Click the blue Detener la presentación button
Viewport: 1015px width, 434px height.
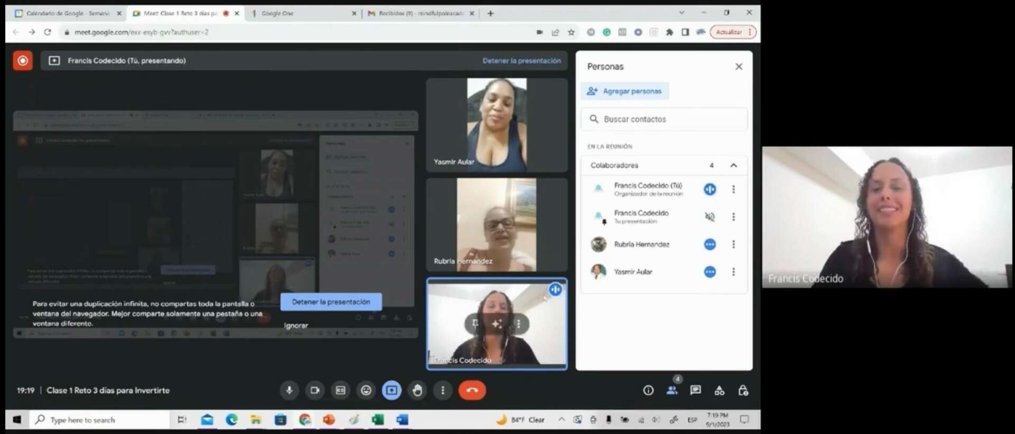331,302
